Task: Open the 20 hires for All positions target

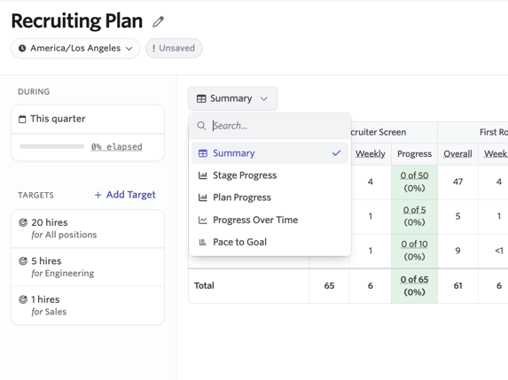Action: [x=88, y=229]
